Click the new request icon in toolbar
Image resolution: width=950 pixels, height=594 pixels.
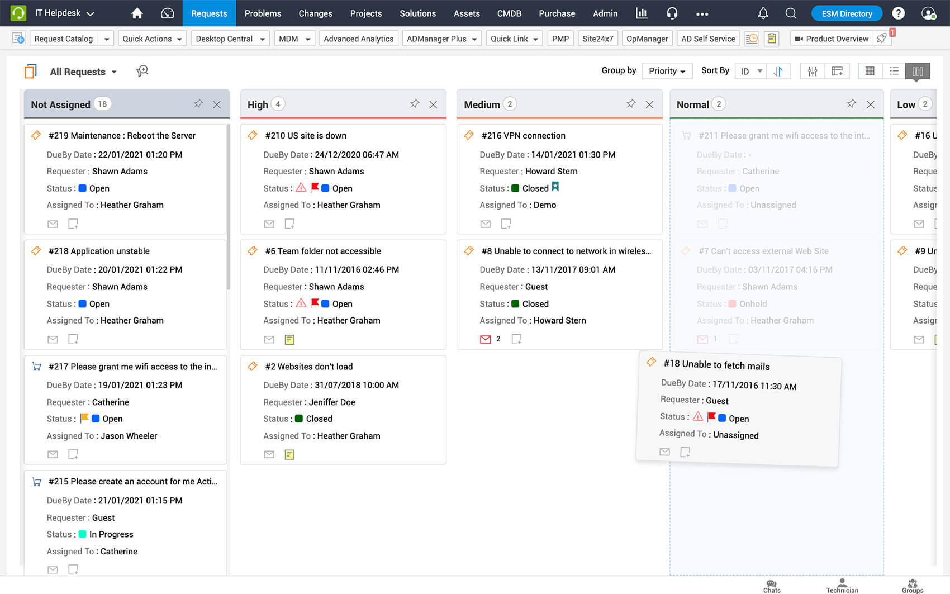pyautogui.click(x=18, y=39)
